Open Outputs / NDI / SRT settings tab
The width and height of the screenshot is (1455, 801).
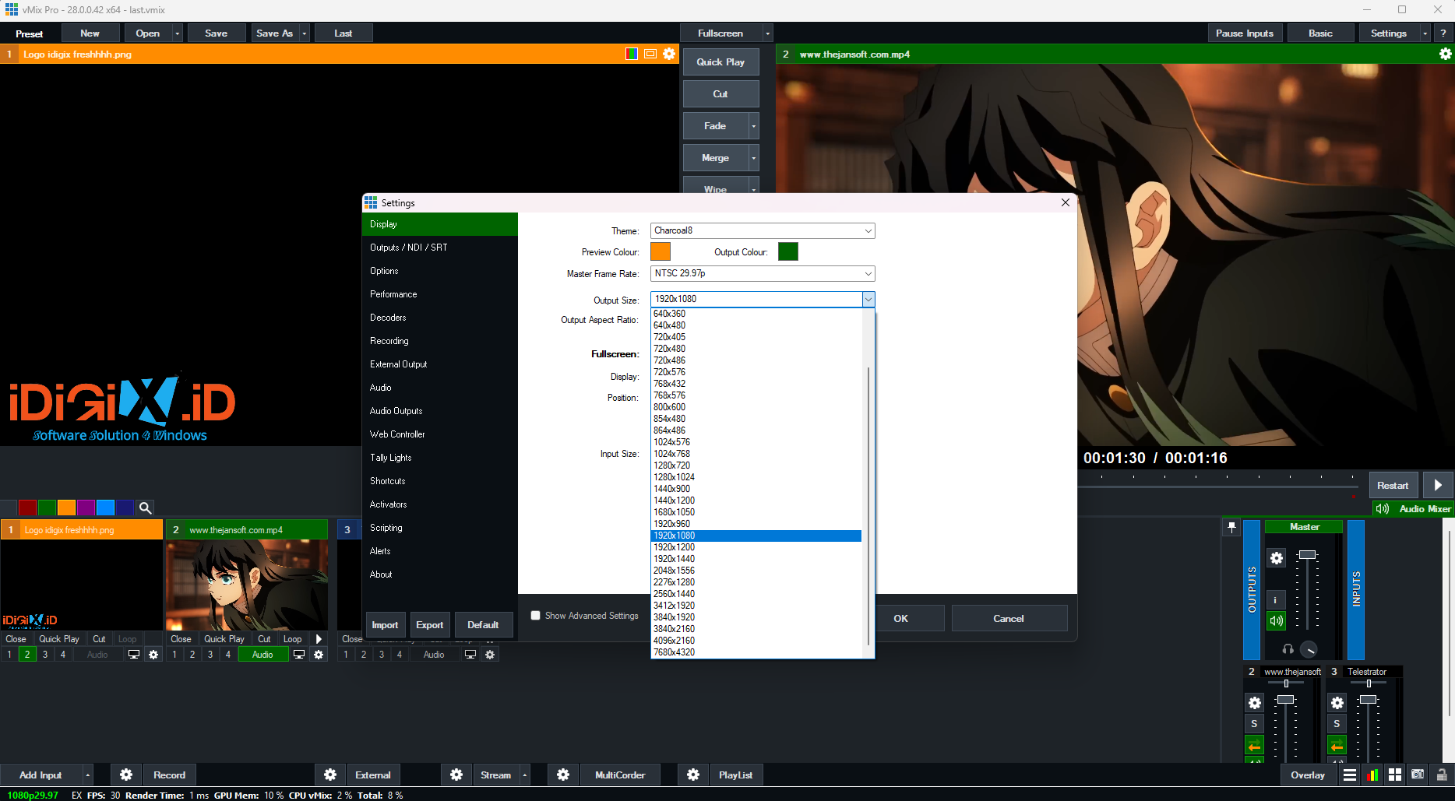[x=440, y=248]
